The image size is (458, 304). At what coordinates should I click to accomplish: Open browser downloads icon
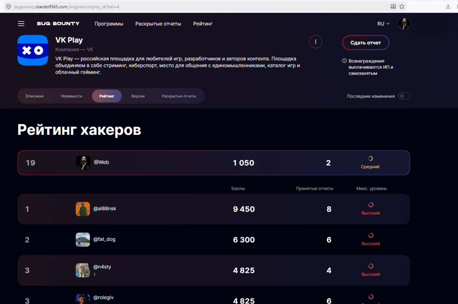pos(448,6)
